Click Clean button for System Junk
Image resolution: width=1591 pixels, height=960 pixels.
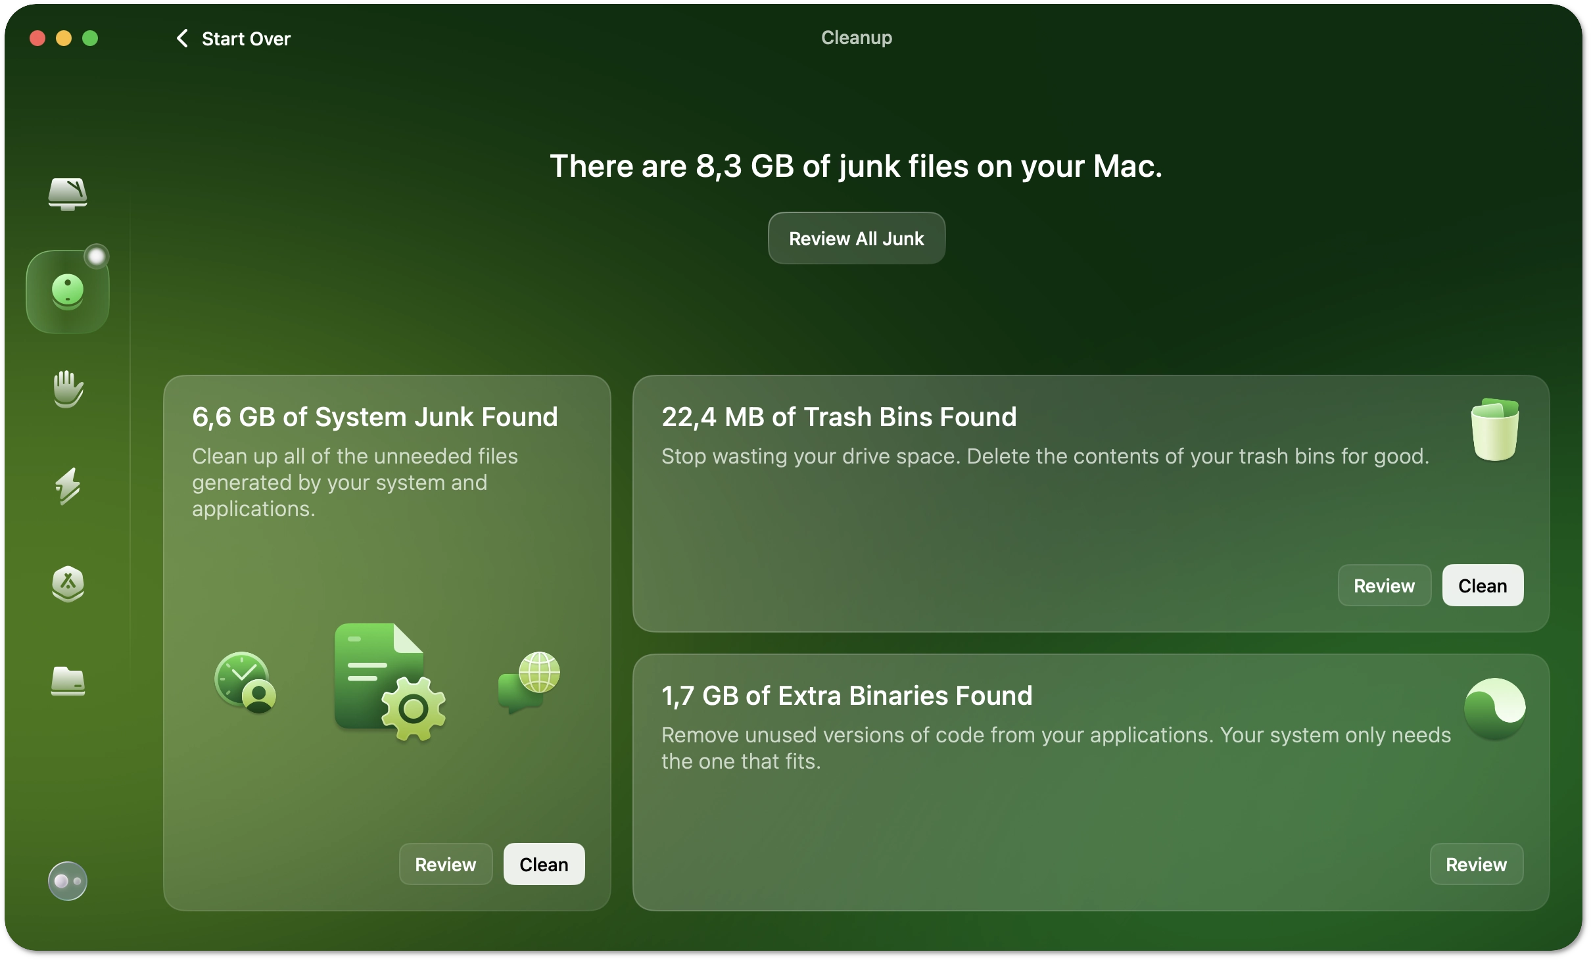(543, 863)
